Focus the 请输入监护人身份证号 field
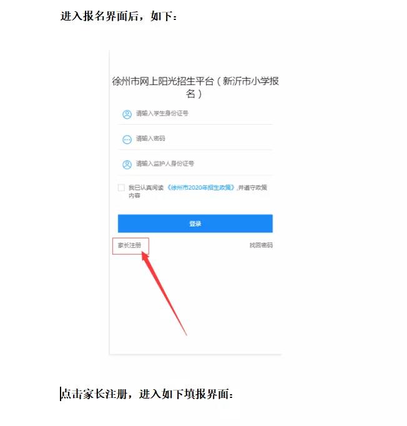407x426 pixels. pos(195,164)
